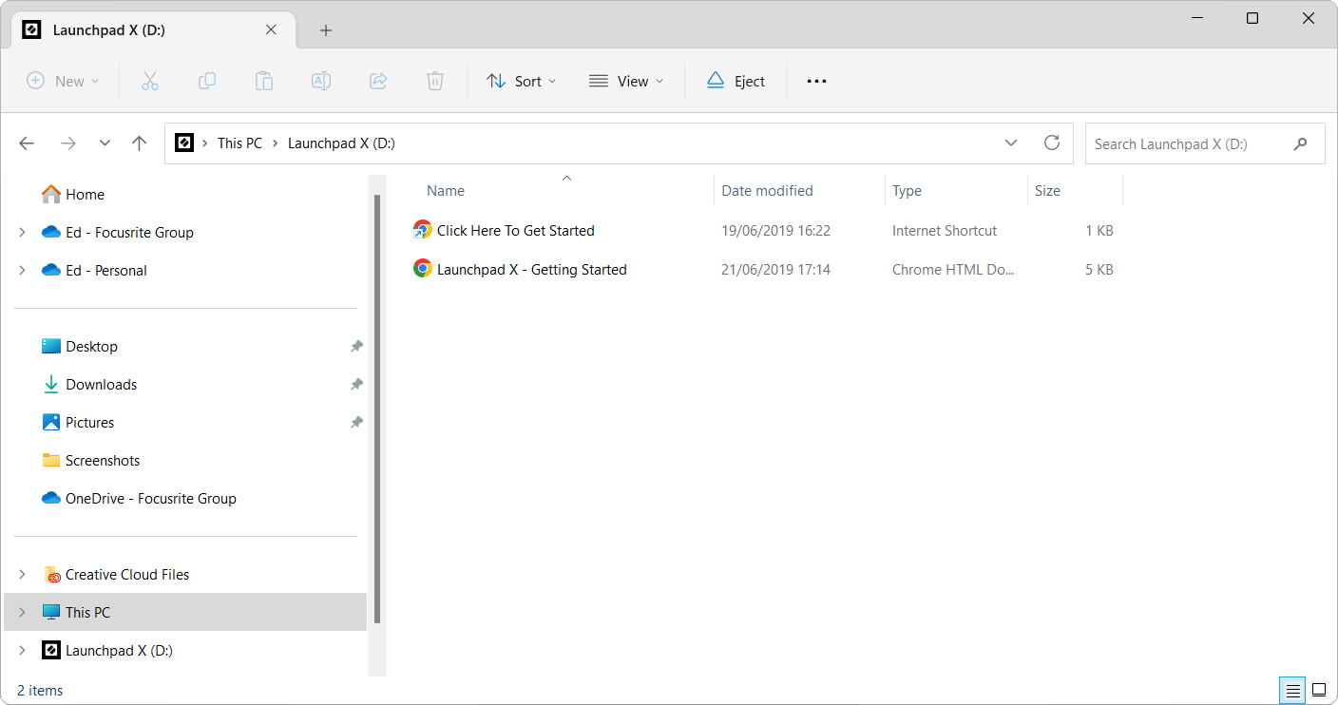The height and width of the screenshot is (705, 1338).
Task: Go up one folder level
Action: (140, 143)
